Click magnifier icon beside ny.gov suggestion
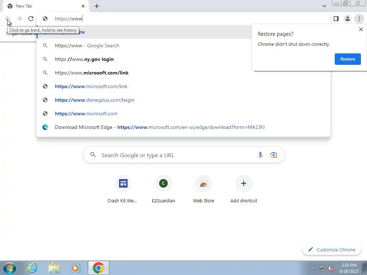 [x=45, y=59]
